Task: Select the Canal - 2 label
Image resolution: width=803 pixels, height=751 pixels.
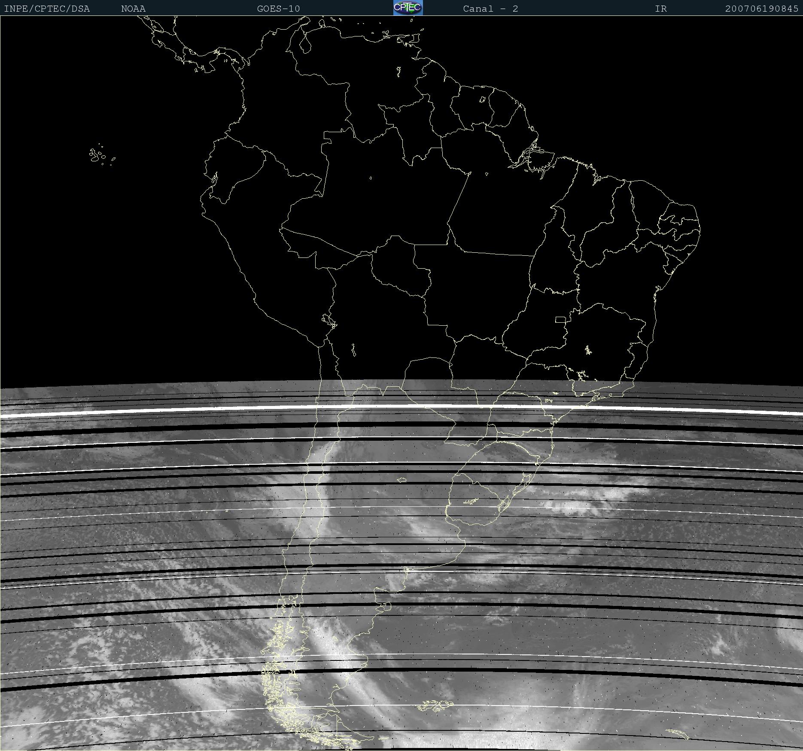Action: click(x=491, y=9)
